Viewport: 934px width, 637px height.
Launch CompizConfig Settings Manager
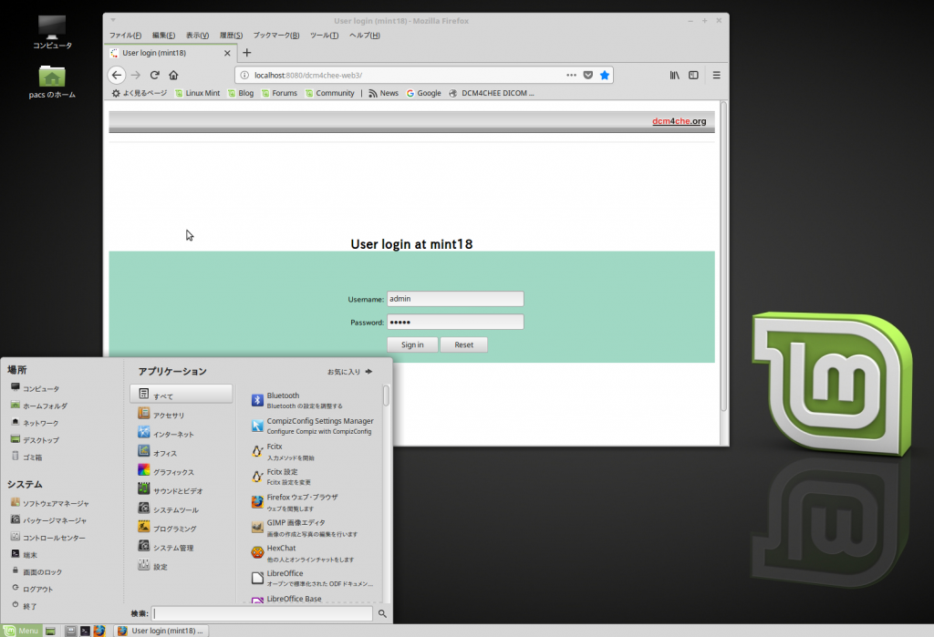(314, 426)
